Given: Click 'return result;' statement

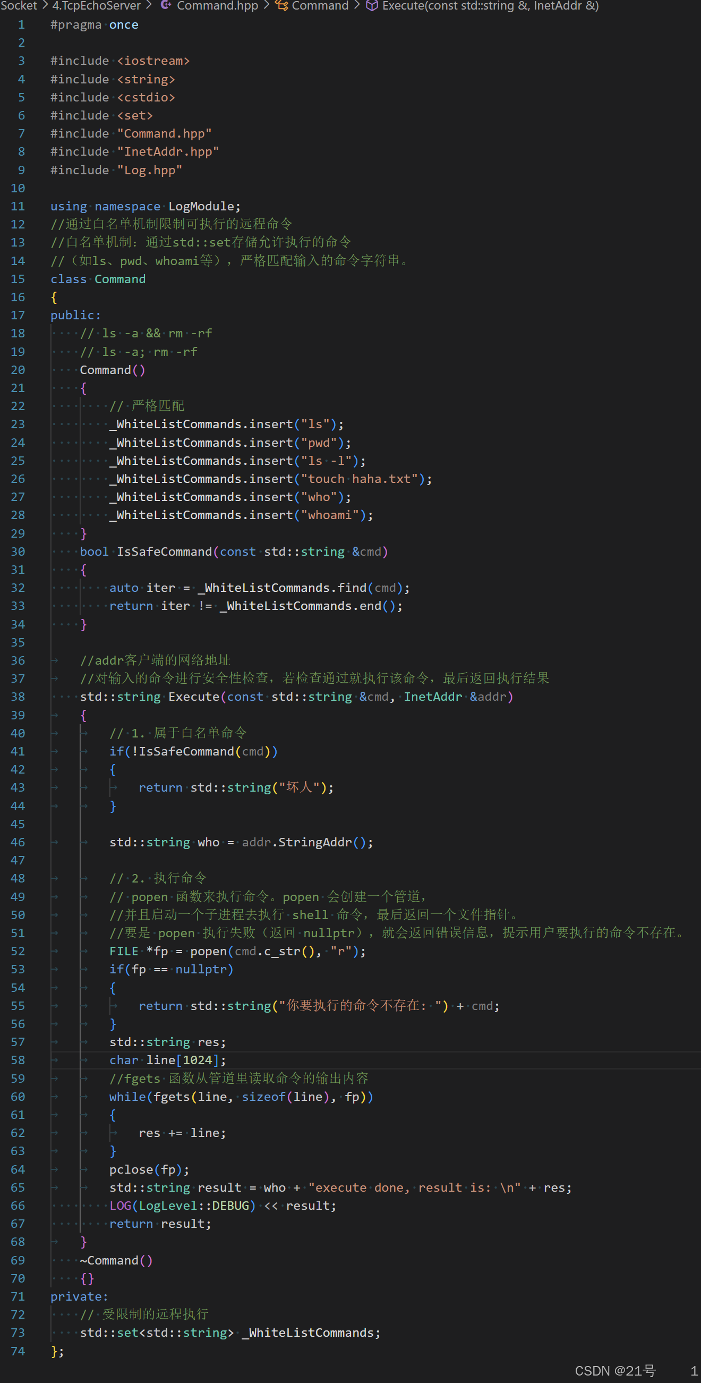Looking at the screenshot, I should click(161, 1224).
